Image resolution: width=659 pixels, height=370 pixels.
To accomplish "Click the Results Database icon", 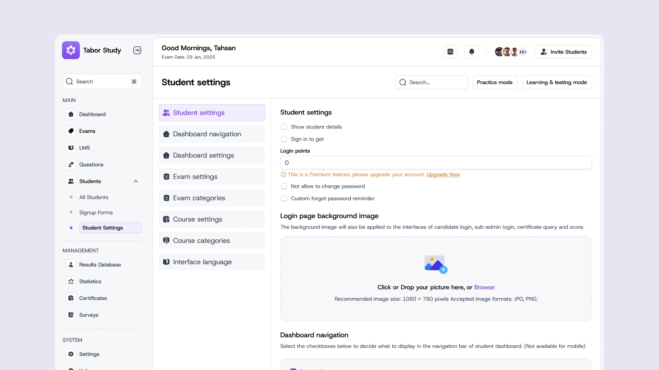I will click(x=71, y=264).
